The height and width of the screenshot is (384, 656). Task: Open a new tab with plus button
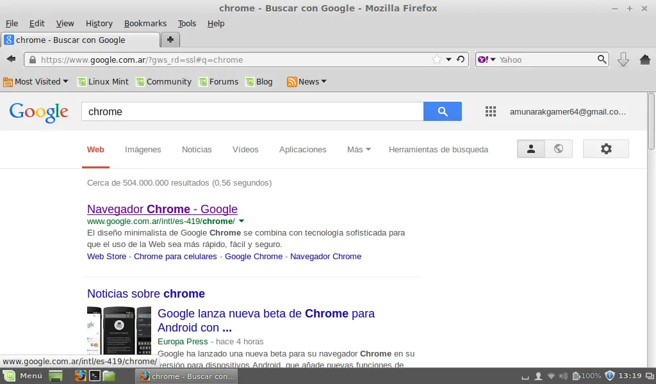click(170, 40)
